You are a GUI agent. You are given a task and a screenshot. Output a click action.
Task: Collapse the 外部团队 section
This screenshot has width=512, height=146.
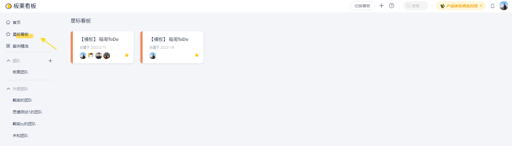coord(8,89)
